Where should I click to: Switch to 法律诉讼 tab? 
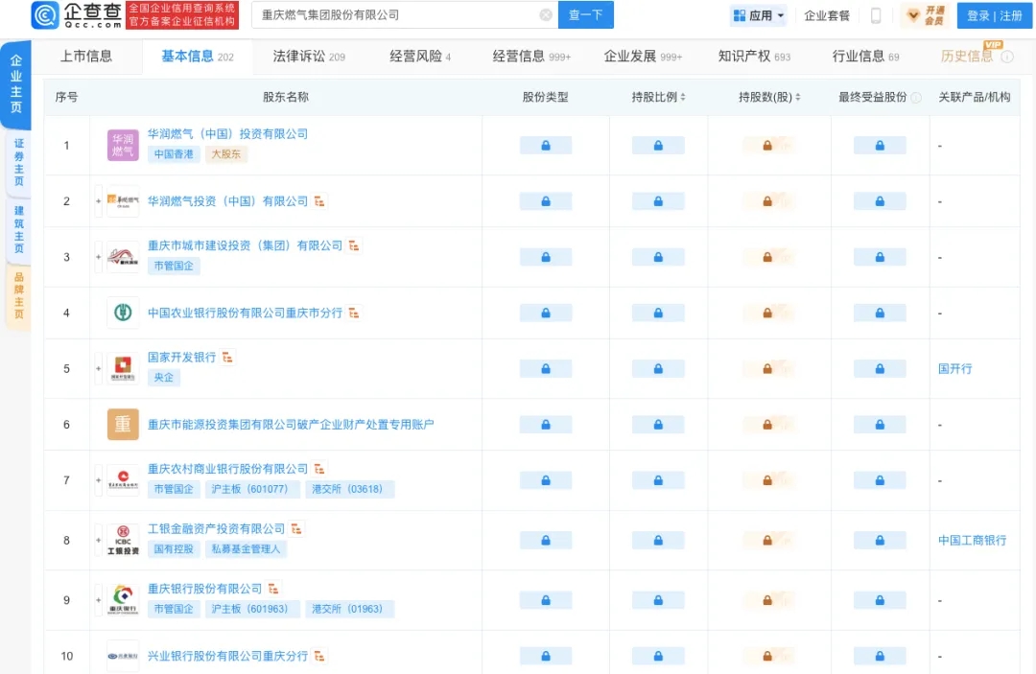click(x=309, y=57)
